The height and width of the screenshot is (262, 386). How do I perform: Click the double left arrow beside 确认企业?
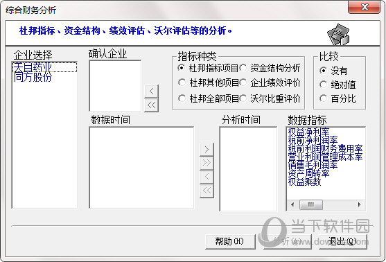point(151,105)
